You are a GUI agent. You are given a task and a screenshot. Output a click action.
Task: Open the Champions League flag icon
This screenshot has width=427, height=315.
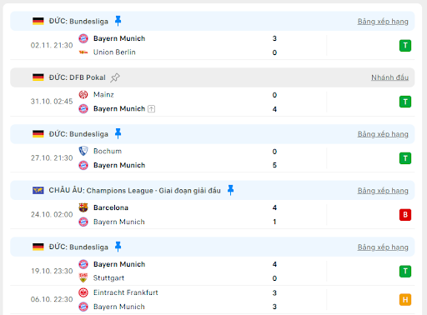(38, 190)
